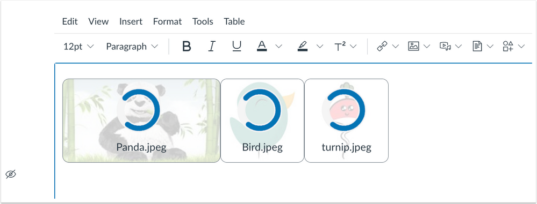Apply the background highlight color

pyautogui.click(x=303, y=46)
